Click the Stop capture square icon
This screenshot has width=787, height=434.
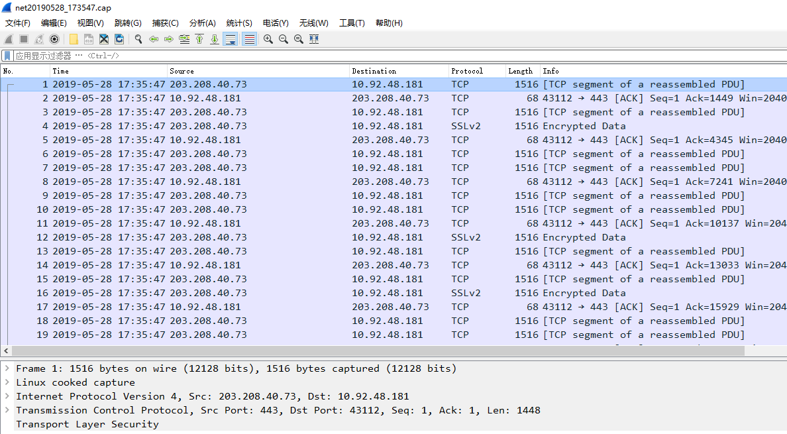coord(24,39)
